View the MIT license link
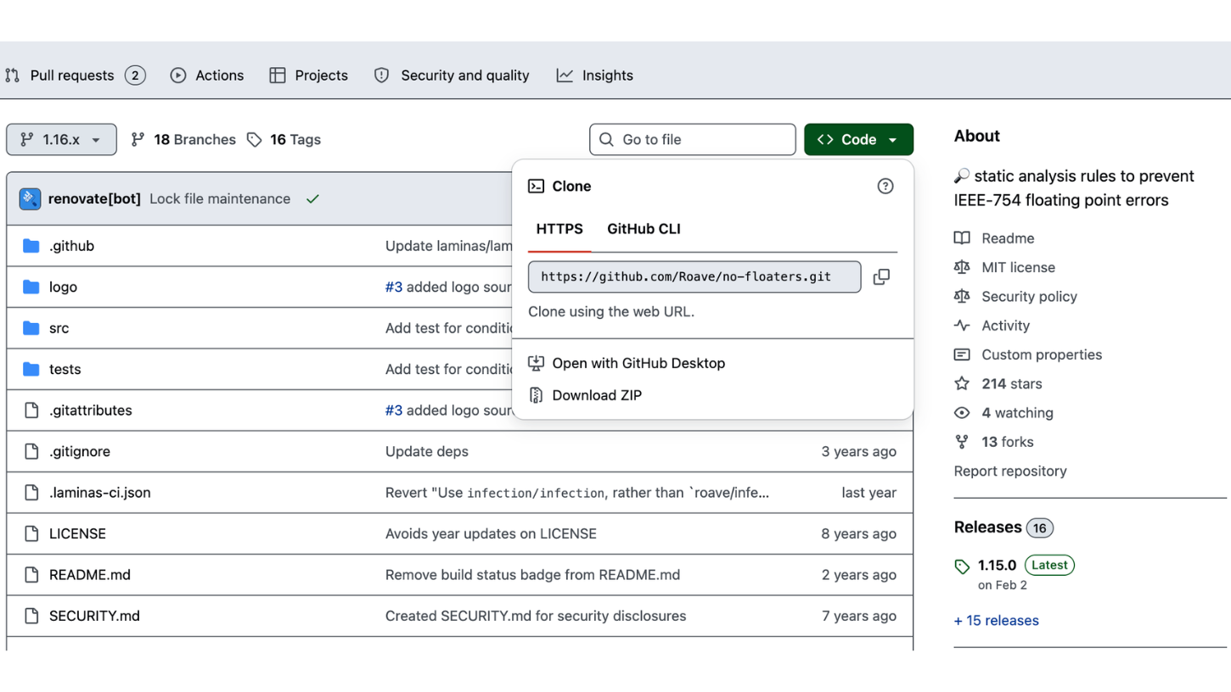The image size is (1231, 692). pos(1004,268)
